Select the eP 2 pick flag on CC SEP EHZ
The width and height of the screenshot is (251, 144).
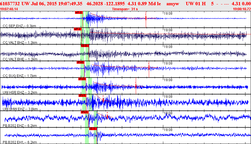tap(79, 12)
